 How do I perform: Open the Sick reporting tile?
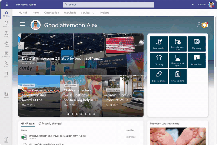coord(159,76)
